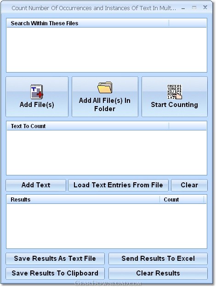Clear Results list
This screenshot has height=287, width=216.
pyautogui.click(x=158, y=273)
